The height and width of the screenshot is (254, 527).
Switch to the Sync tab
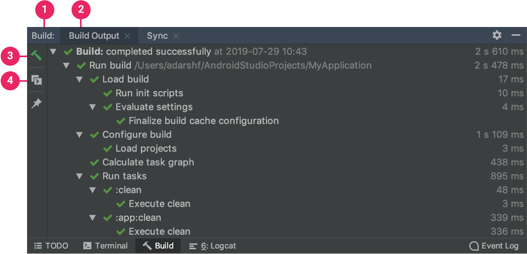[157, 36]
